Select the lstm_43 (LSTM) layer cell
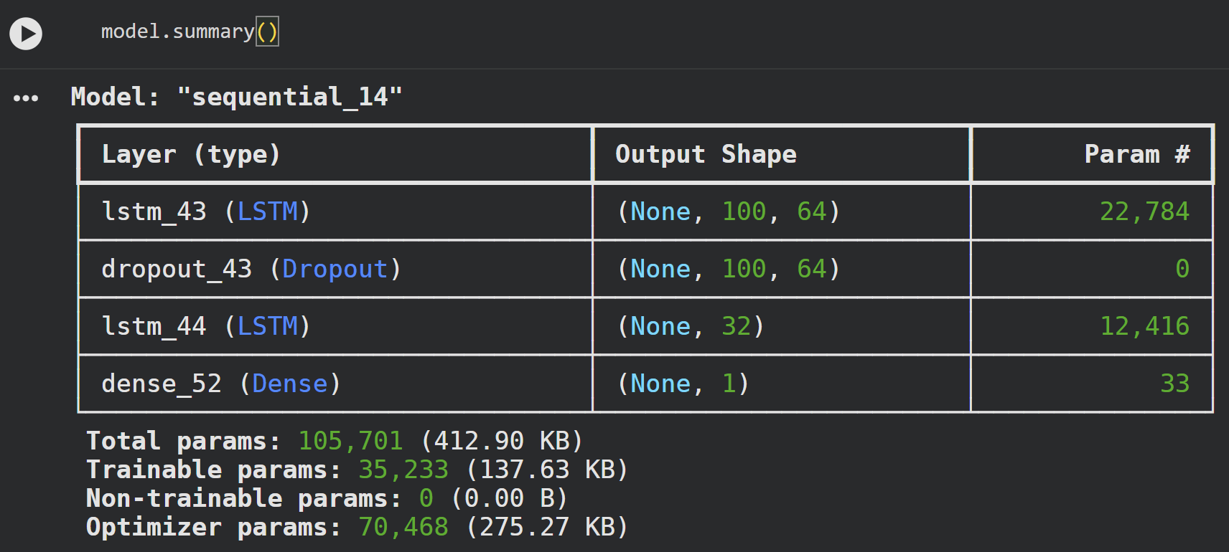1229x552 pixels. [x=206, y=211]
